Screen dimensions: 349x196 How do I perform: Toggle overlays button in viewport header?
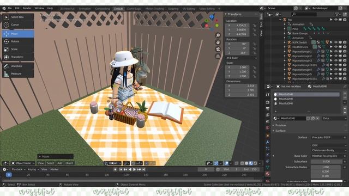[226, 163]
